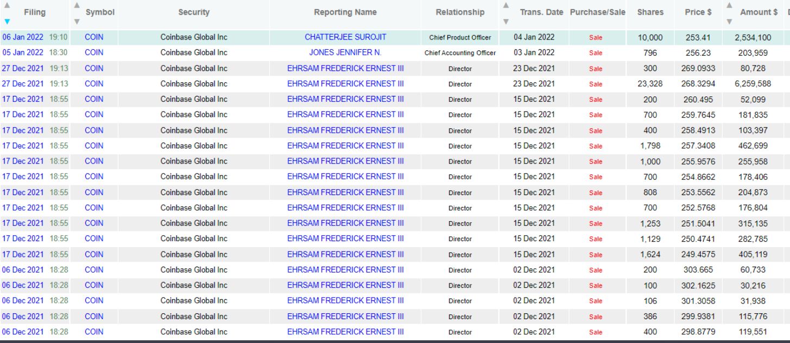
Task: Open EHRSAM link in the 119,551 amount row
Action: point(345,332)
